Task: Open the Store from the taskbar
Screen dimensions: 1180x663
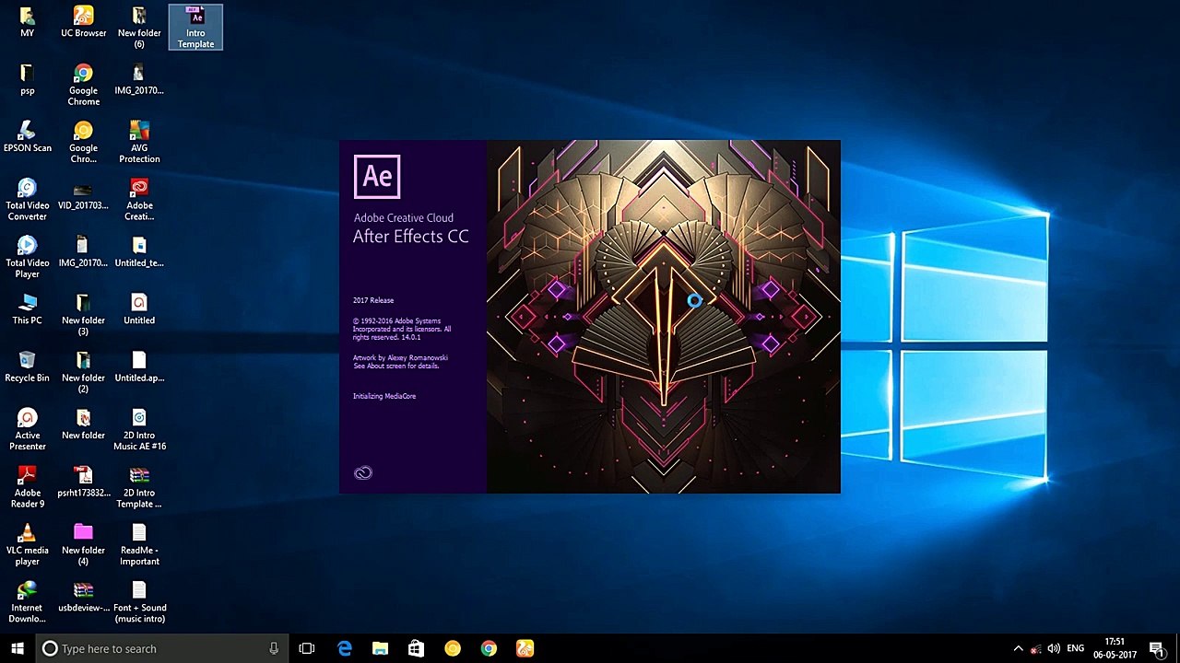Action: coord(416,648)
